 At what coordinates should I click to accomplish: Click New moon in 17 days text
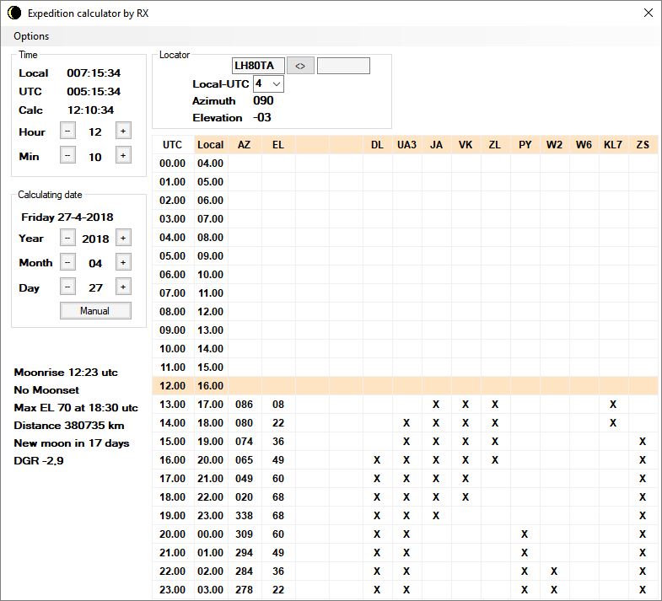coord(72,443)
